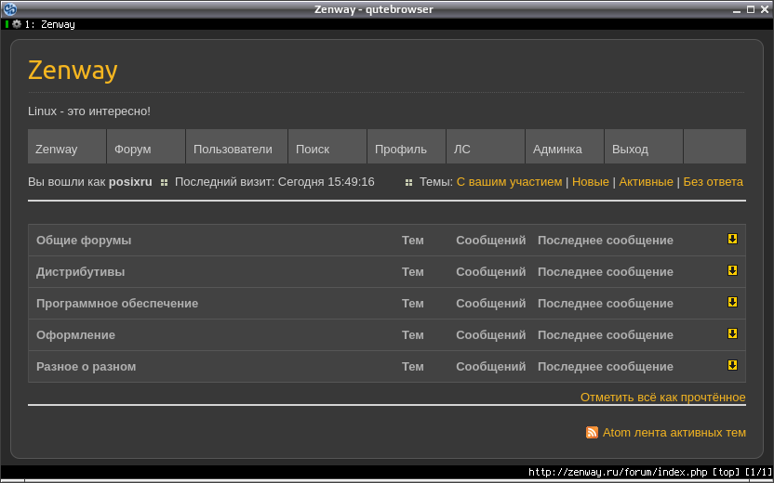This screenshot has height=483, width=774.
Task: Click the Оформление category heading
Action: [x=75, y=335]
